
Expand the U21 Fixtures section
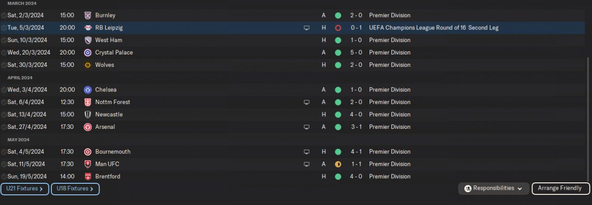click(25, 188)
